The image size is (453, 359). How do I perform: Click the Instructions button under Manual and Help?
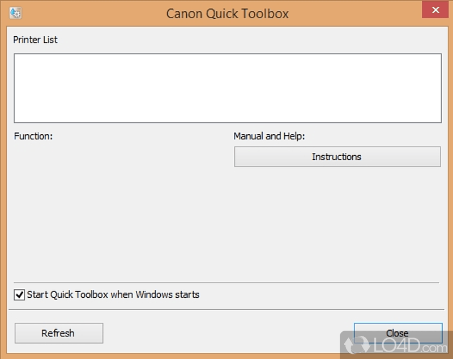337,157
